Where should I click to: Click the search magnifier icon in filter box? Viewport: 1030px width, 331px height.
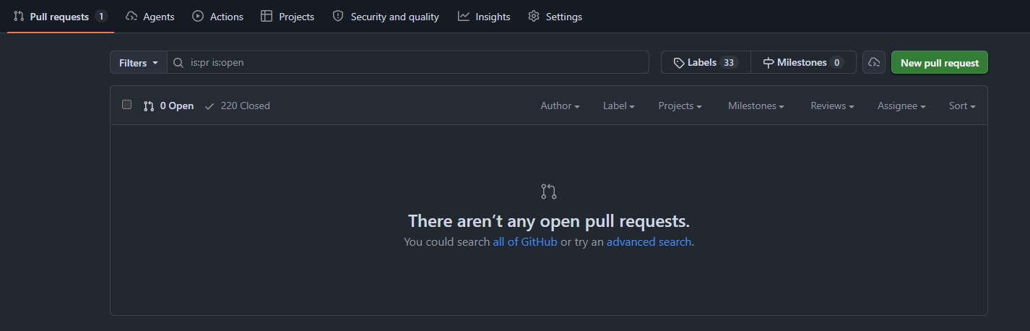pyautogui.click(x=178, y=63)
